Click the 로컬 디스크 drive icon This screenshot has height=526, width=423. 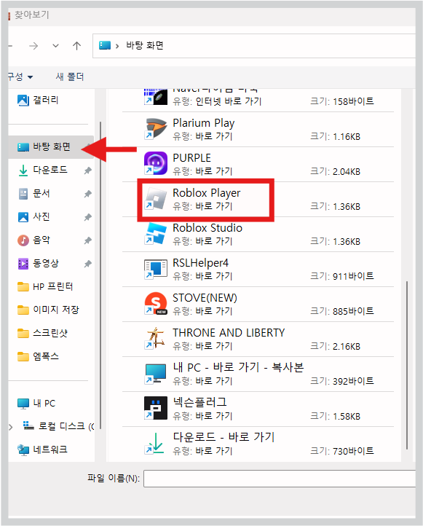[28, 426]
